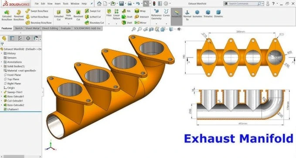Select the Front Plane item
This screenshot has height=158, width=296.
pos(12,75)
